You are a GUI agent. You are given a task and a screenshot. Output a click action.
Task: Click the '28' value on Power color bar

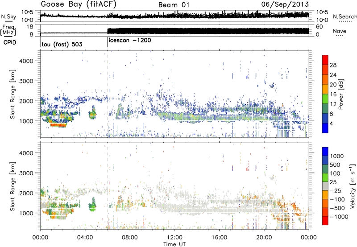pyautogui.click(x=333, y=65)
